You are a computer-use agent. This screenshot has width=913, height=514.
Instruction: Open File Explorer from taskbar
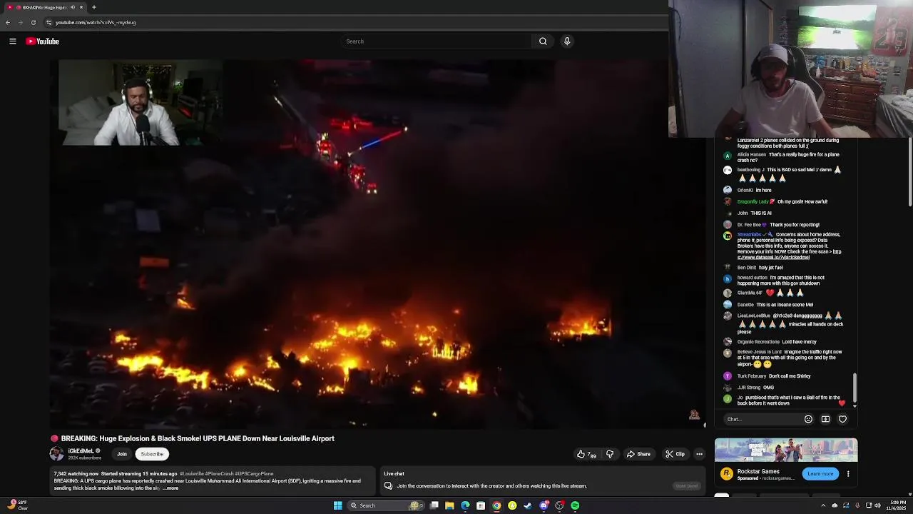pyautogui.click(x=449, y=505)
